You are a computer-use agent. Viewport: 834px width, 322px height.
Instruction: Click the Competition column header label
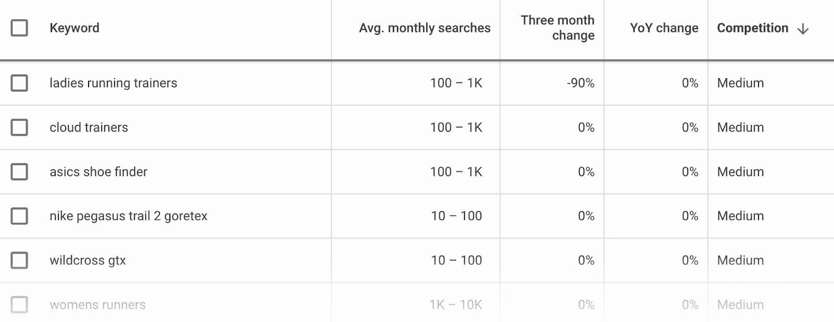tap(752, 28)
